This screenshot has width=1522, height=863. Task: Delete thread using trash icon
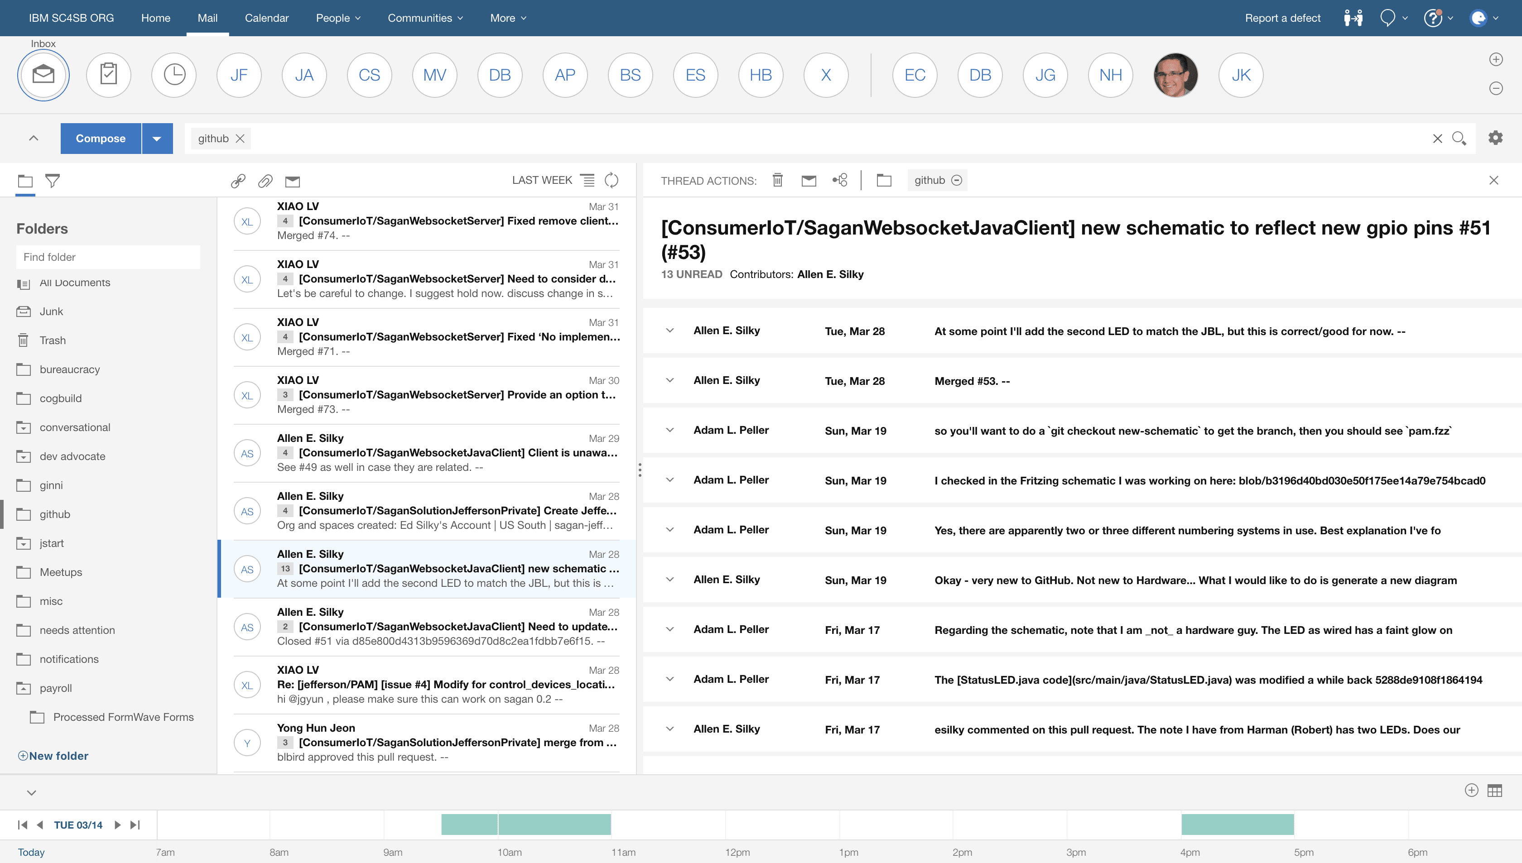click(x=778, y=180)
